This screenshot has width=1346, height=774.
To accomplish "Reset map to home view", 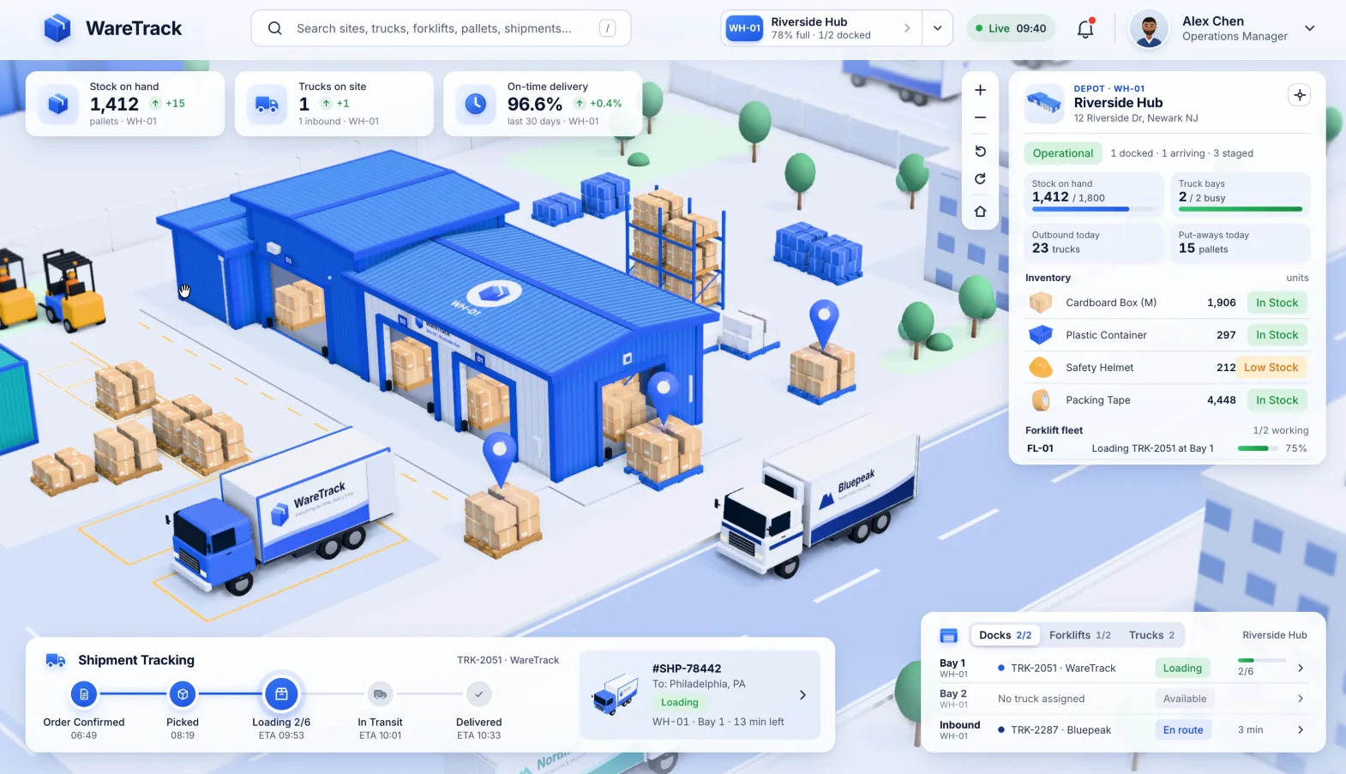I will click(x=980, y=211).
